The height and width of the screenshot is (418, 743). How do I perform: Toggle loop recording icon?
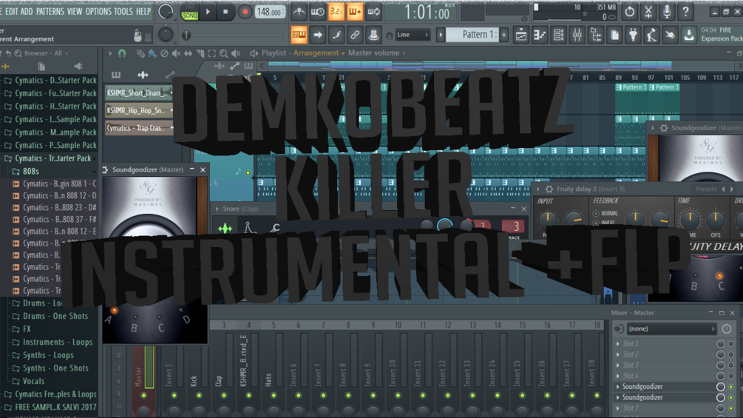(374, 12)
